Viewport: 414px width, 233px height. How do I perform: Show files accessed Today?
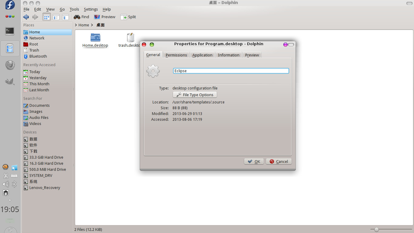47,72
